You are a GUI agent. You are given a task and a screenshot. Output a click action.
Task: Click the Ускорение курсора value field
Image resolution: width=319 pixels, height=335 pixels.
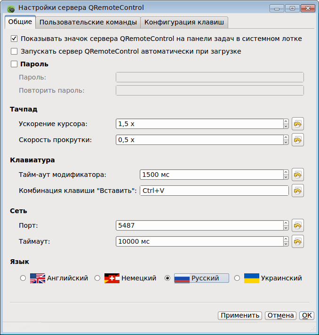click(199, 124)
